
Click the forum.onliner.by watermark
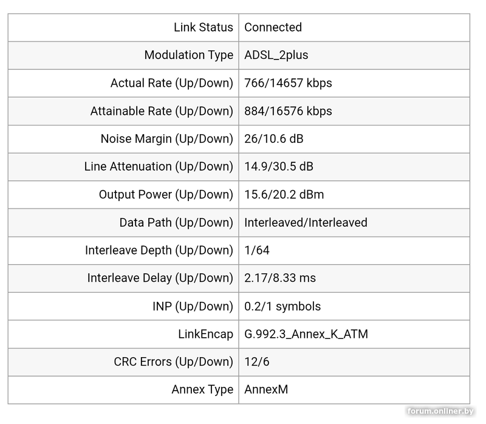(439, 412)
